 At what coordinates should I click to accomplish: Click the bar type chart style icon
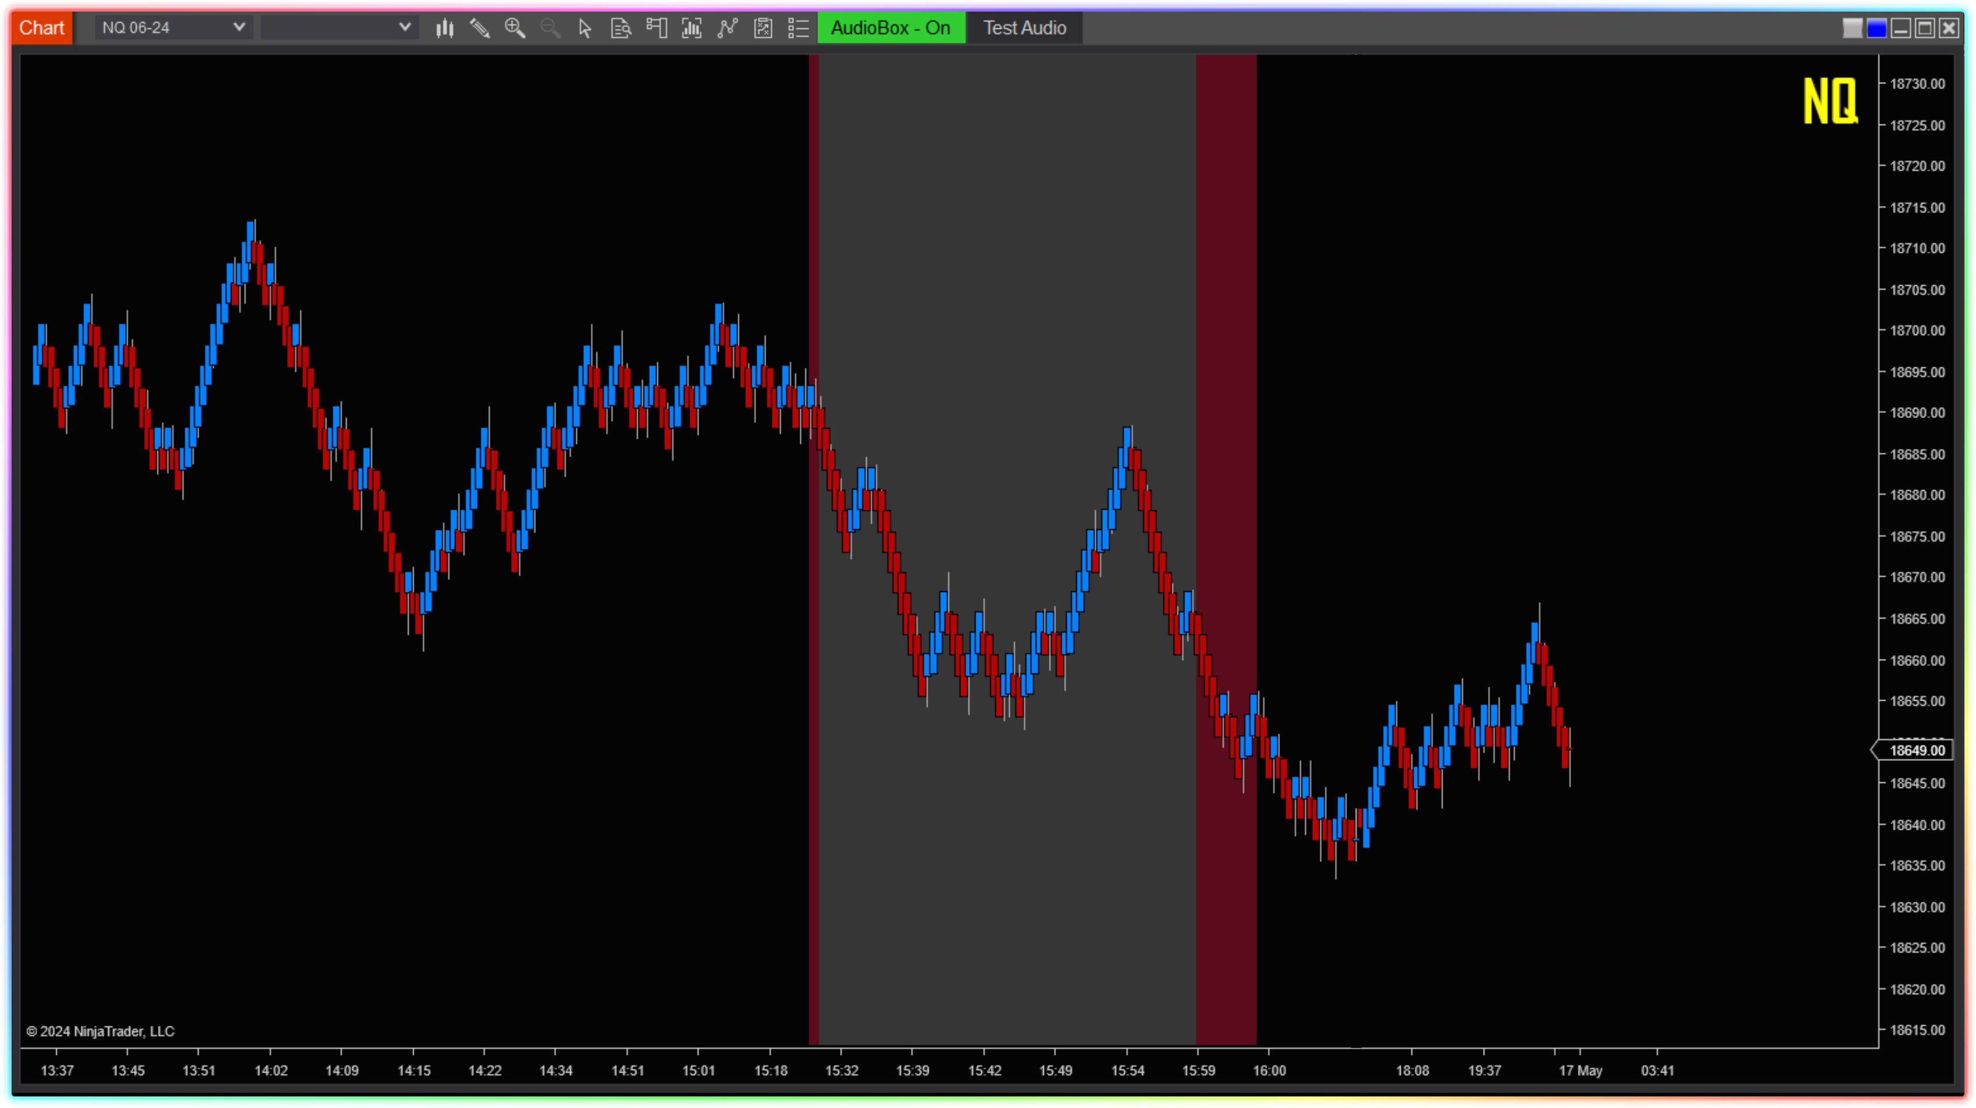coord(445,28)
